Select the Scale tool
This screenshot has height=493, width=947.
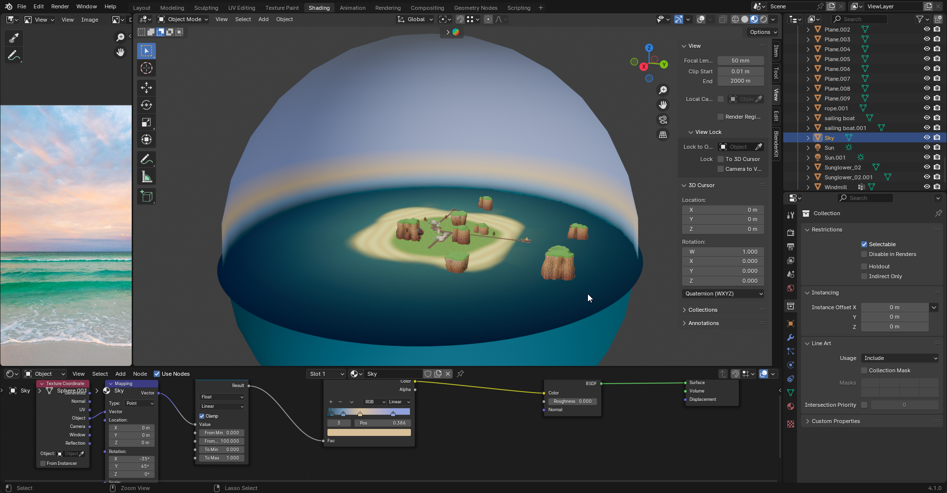click(x=146, y=122)
